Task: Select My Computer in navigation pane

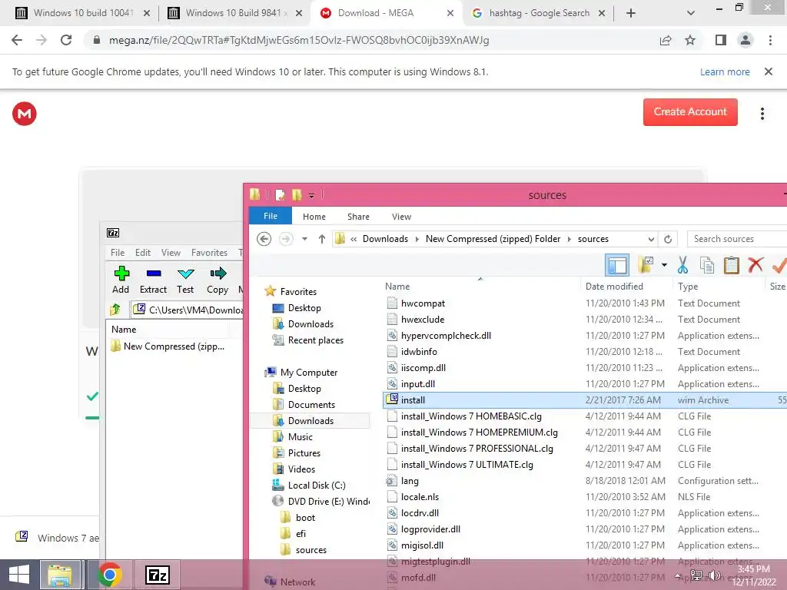Action: (x=309, y=373)
